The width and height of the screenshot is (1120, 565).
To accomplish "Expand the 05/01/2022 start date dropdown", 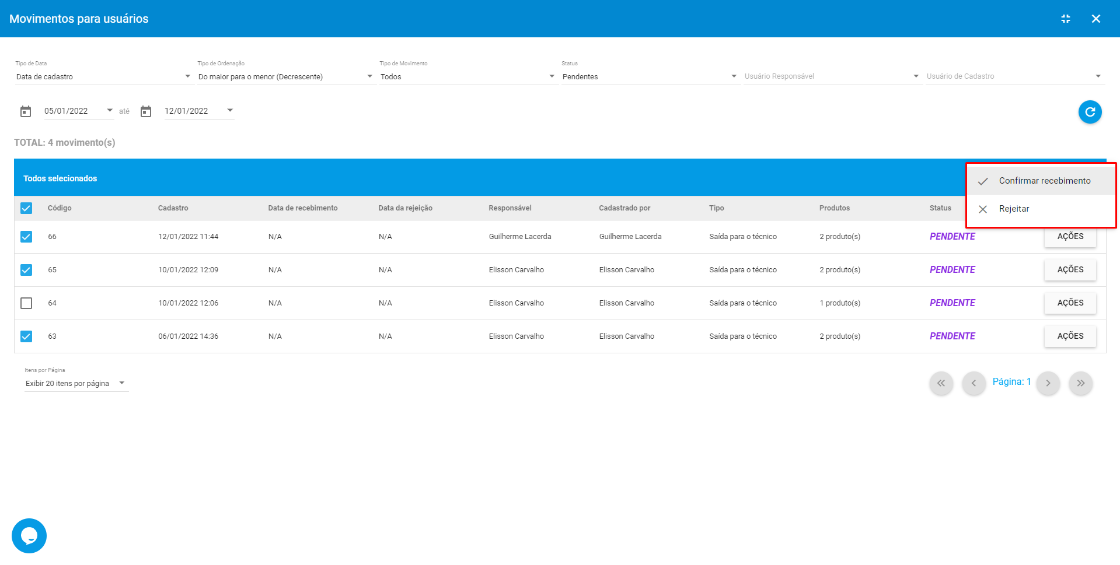I will [79, 111].
